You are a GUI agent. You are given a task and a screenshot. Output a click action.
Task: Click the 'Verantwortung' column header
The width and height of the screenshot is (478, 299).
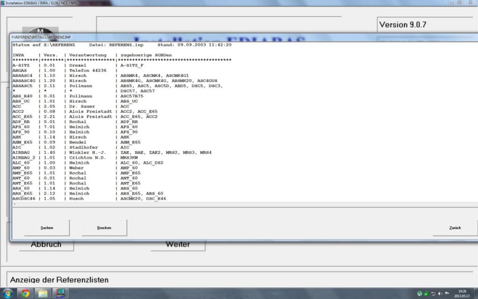coord(88,55)
